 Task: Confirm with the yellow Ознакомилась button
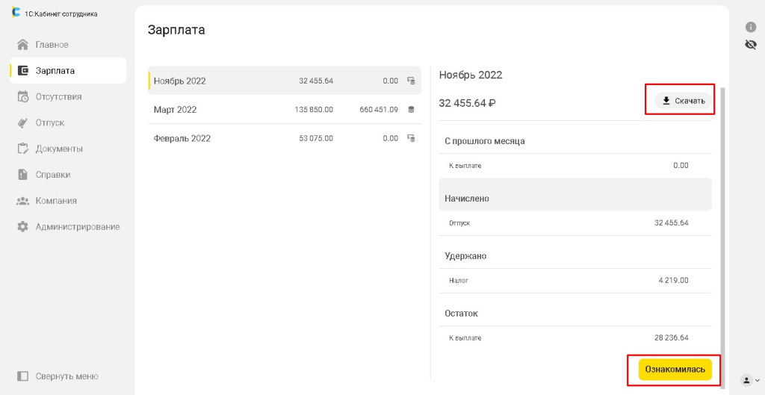click(675, 370)
